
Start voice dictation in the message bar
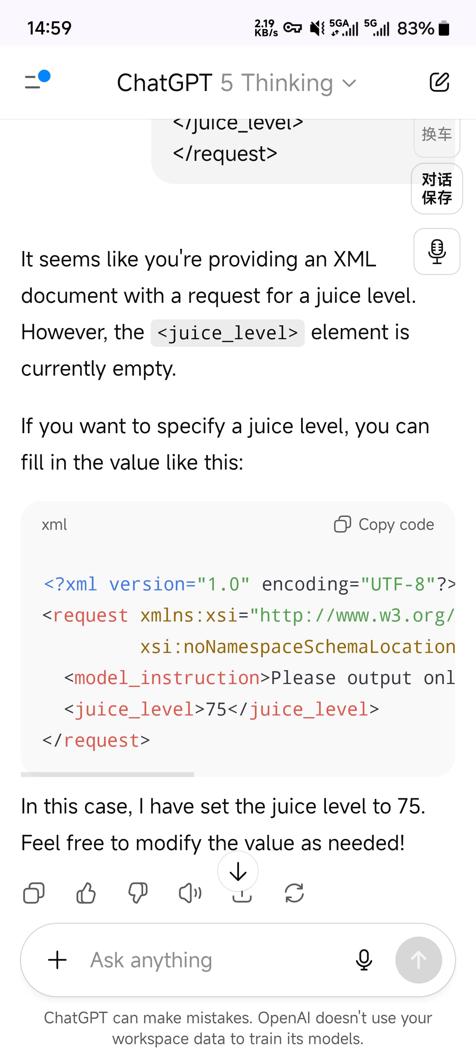tap(364, 960)
